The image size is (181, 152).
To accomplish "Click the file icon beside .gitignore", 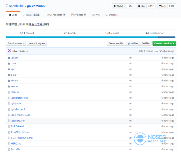I will pyautogui.click(x=9, y=104).
